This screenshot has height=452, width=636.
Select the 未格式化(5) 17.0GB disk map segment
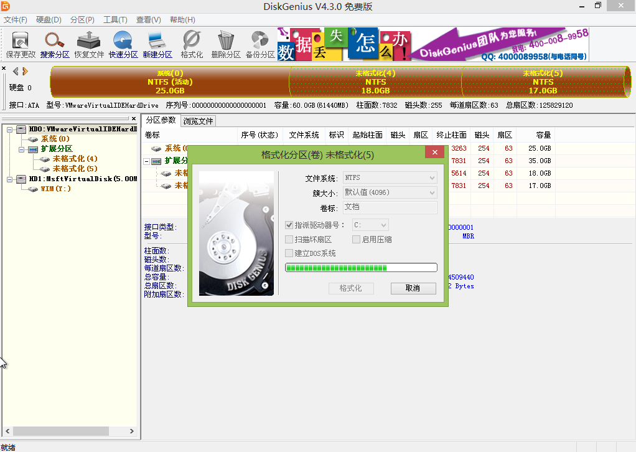543,82
